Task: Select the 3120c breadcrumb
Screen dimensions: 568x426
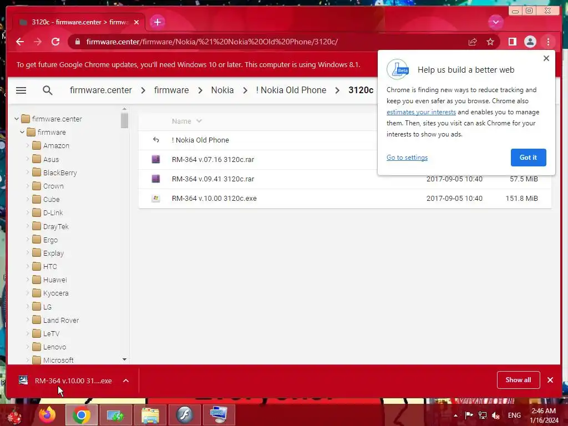Action: pyautogui.click(x=361, y=90)
